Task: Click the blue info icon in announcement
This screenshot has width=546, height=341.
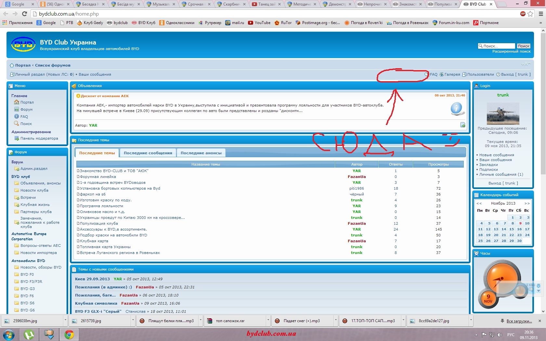Action: [457, 108]
